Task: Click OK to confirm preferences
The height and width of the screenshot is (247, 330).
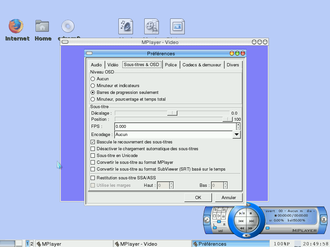Action: (198, 197)
